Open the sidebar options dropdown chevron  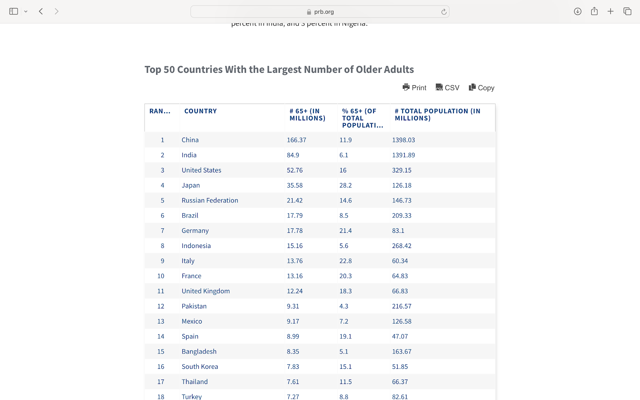point(26,12)
